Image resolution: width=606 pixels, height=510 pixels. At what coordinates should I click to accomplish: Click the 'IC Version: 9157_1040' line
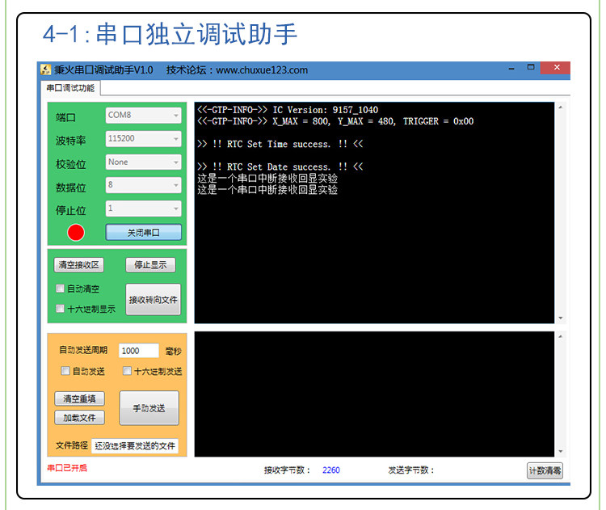pos(288,110)
